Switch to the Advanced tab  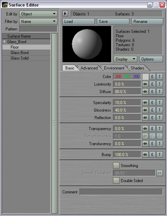(89, 68)
